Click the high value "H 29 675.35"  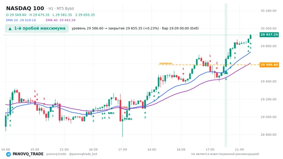39,15
